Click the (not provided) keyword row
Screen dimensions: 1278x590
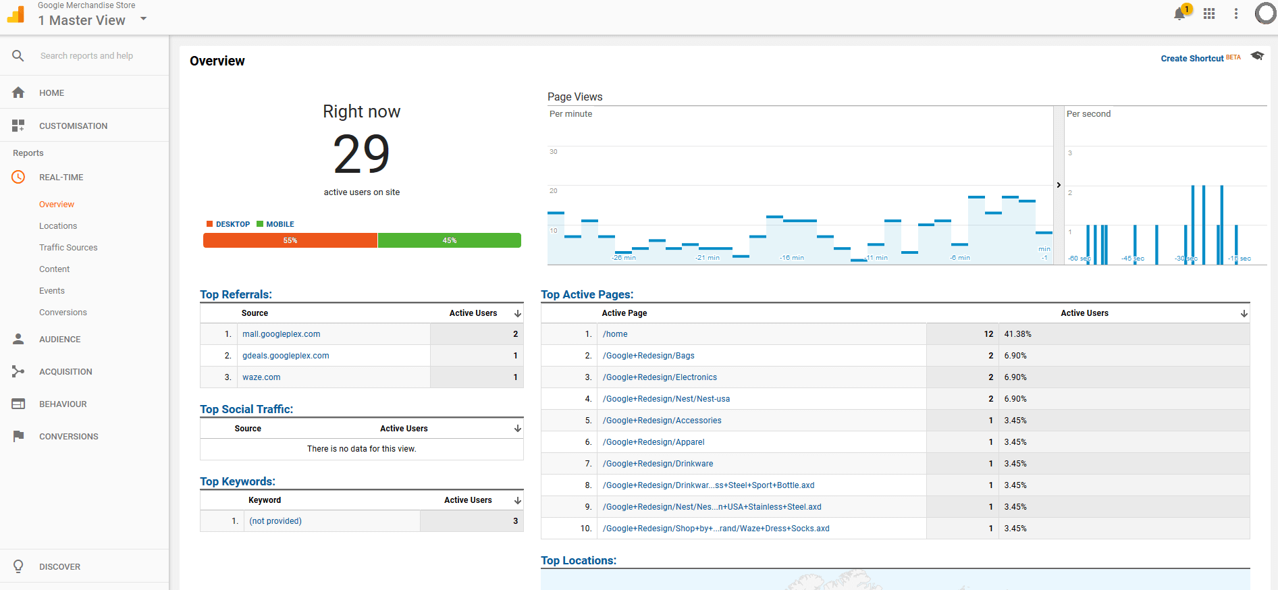pos(362,521)
